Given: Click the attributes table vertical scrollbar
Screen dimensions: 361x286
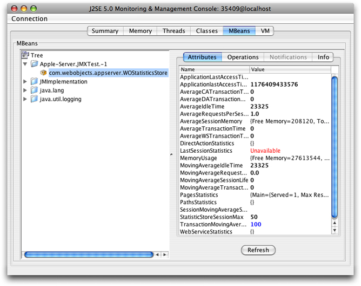Looking at the screenshot, I should tap(335, 152).
